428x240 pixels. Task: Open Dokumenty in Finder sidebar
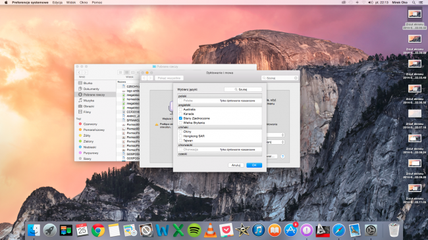pyautogui.click(x=91, y=89)
